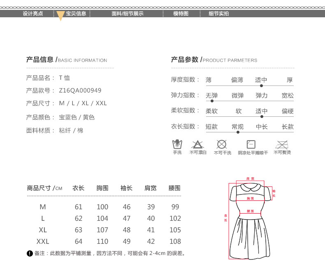The image size is (325, 266).
Task: Switch to the 宝贝信息 tab
Action: 76,14
